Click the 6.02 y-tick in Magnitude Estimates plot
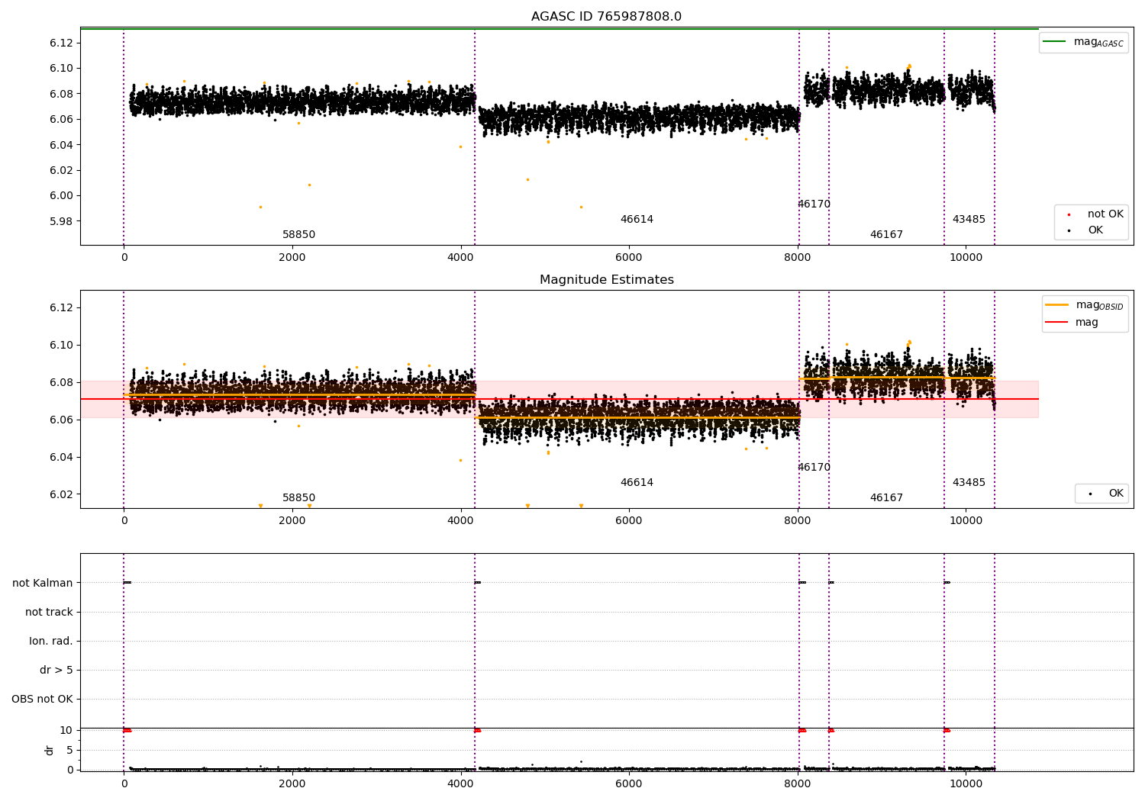1145x801 pixels. point(61,494)
